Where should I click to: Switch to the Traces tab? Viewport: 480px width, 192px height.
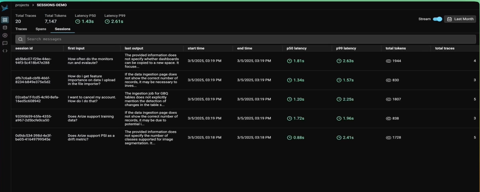pos(21,29)
